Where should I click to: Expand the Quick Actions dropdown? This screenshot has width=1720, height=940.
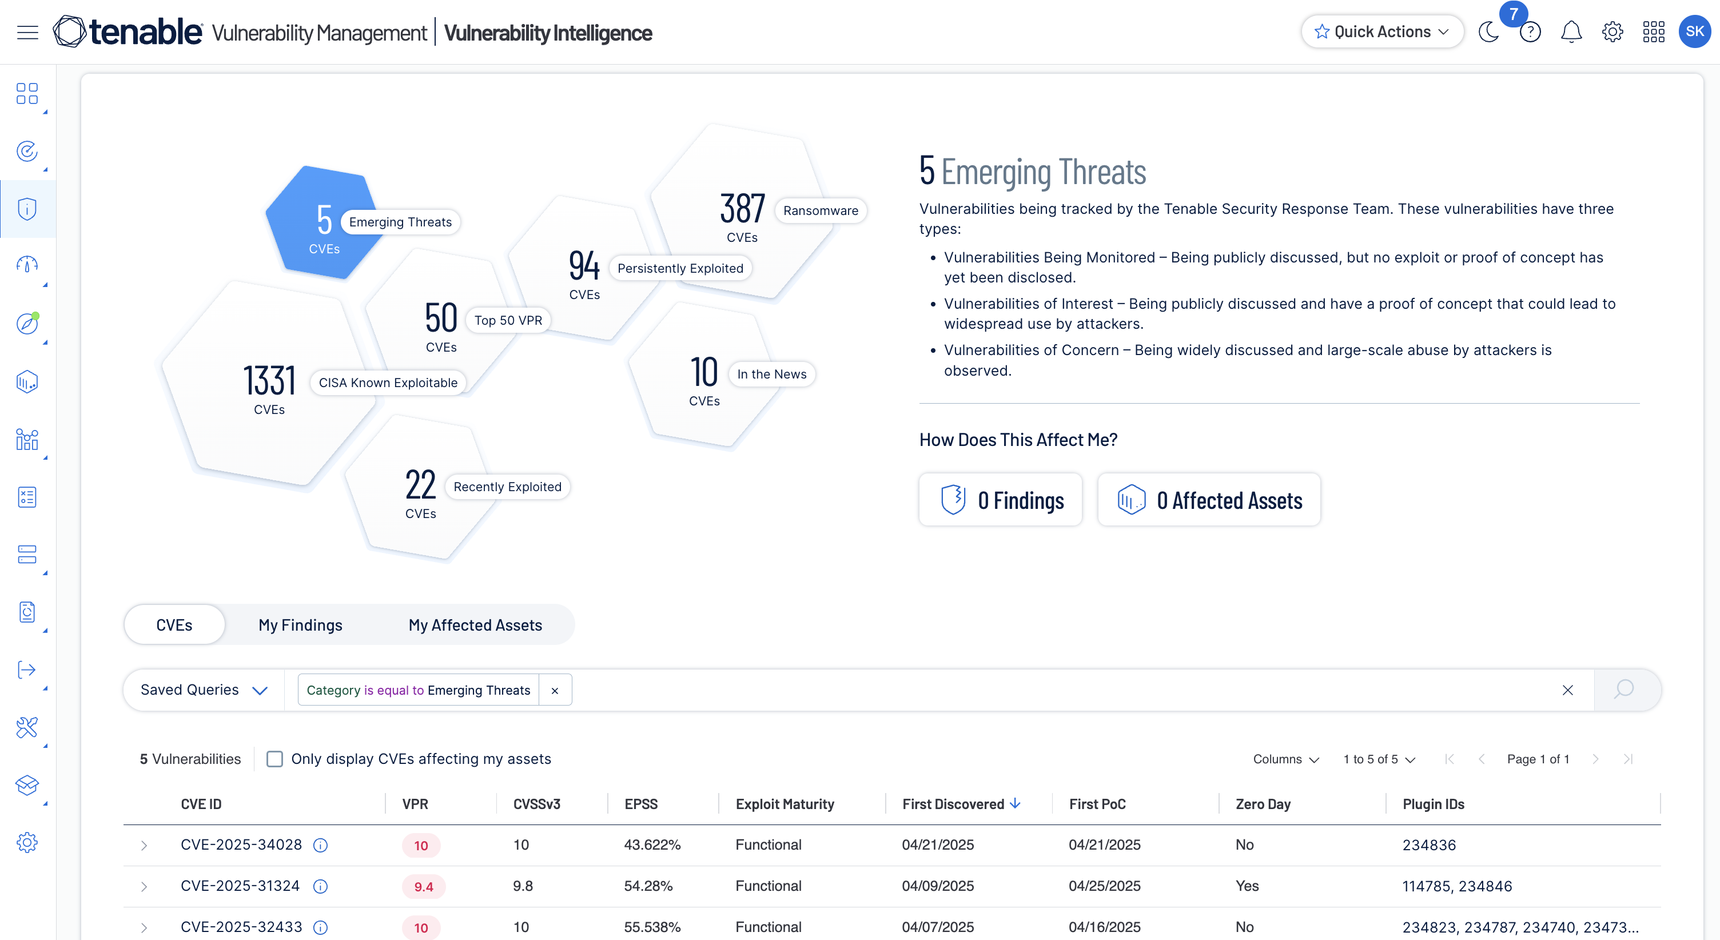pos(1381,32)
